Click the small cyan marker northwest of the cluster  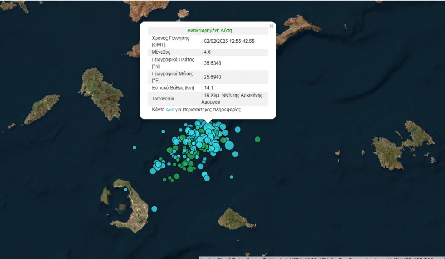click(x=163, y=131)
